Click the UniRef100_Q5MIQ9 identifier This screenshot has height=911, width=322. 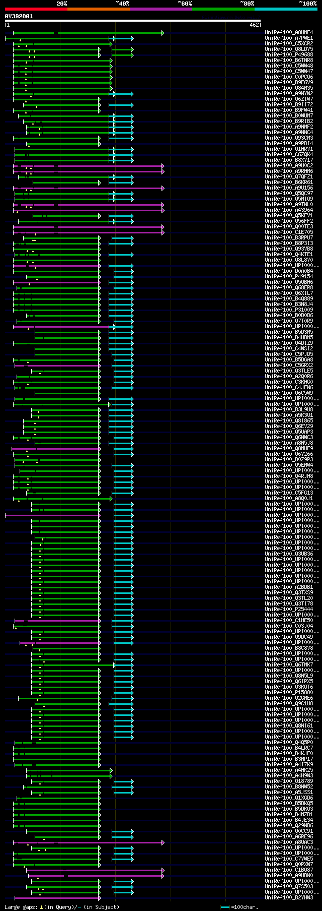pos(289,199)
